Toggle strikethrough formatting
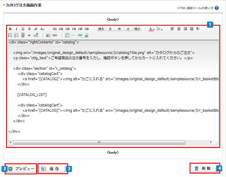Image resolution: width=226 pixels, height=177 pixels. point(29,29)
